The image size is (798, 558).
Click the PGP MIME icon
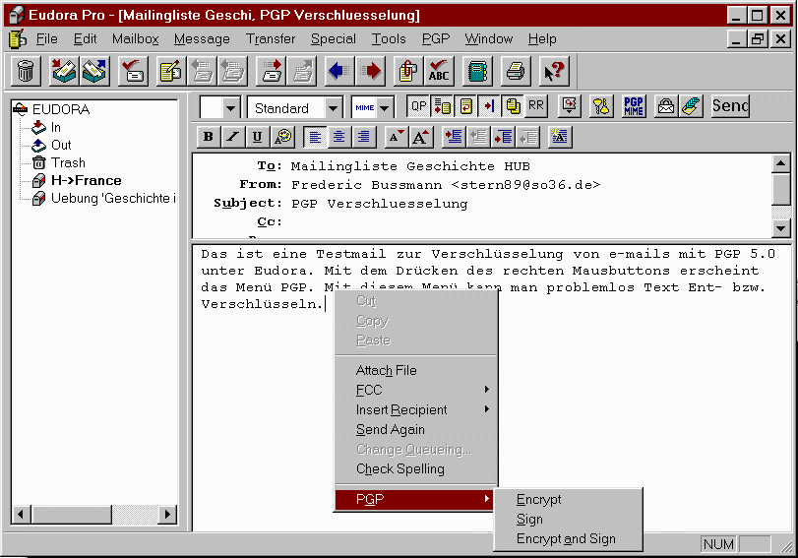pos(634,106)
